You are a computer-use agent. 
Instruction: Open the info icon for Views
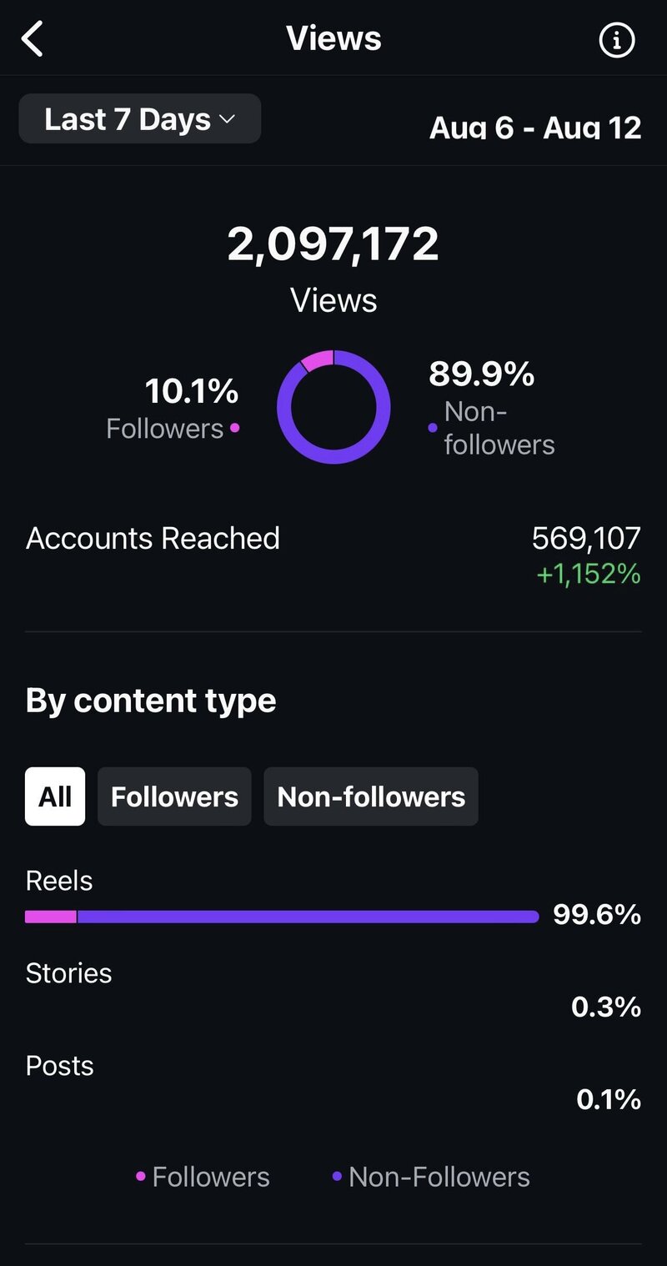tap(617, 40)
